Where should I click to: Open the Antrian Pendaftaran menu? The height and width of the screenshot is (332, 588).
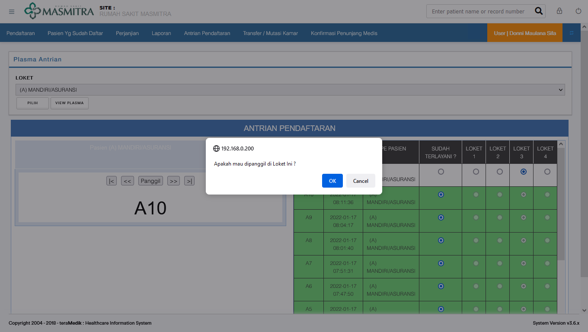click(207, 33)
